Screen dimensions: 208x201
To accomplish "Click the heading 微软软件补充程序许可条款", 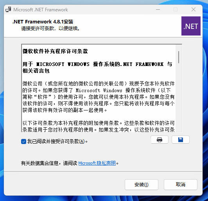I will coord(55,51).
